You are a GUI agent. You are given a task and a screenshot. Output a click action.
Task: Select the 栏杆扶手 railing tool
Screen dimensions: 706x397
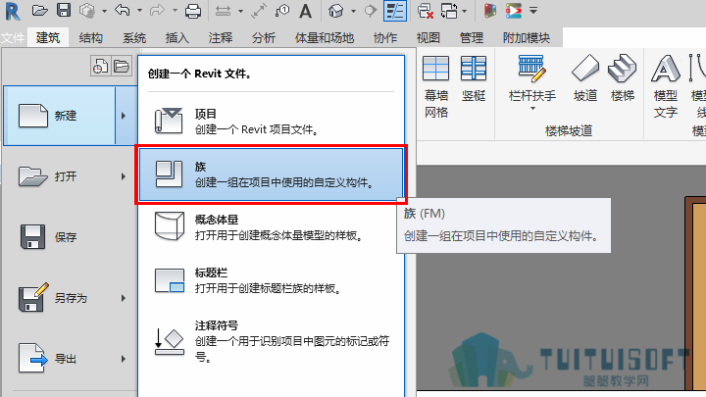point(532,77)
